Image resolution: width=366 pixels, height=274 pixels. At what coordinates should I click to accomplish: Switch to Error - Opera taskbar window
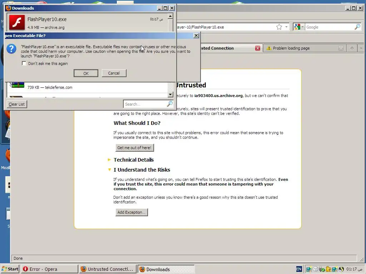point(49,269)
